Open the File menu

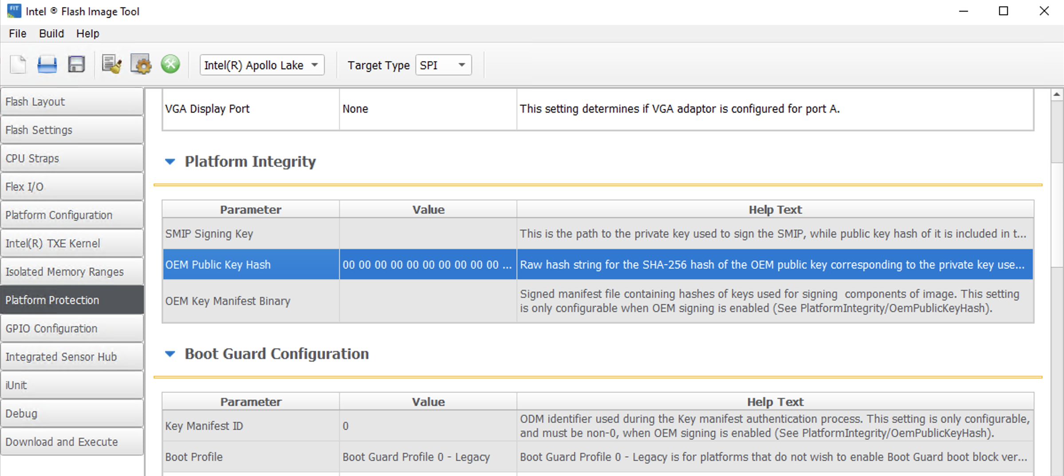click(x=18, y=34)
